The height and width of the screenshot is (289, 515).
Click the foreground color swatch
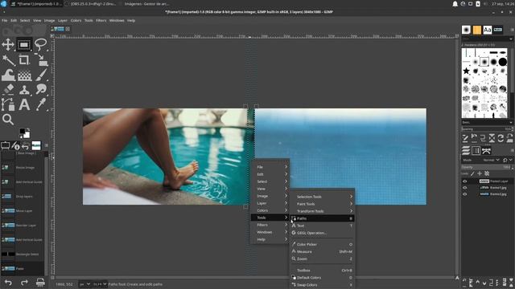(23, 132)
